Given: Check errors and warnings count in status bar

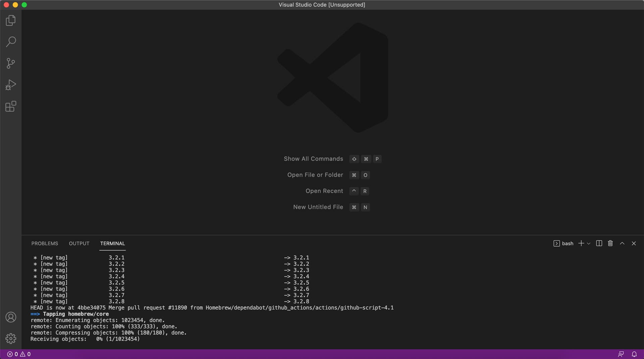Looking at the screenshot, I should [x=18, y=354].
